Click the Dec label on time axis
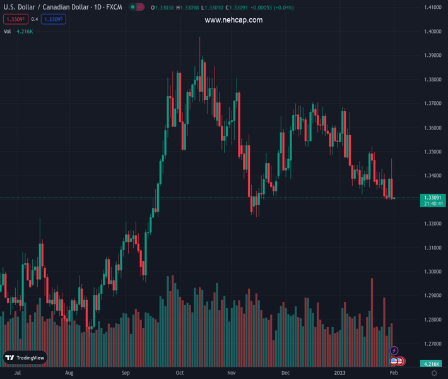 pos(286,373)
